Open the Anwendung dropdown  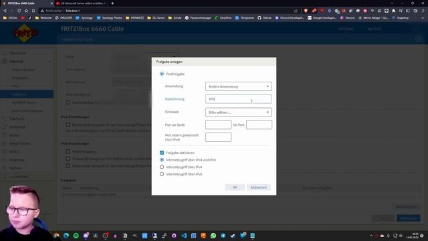tap(238, 86)
